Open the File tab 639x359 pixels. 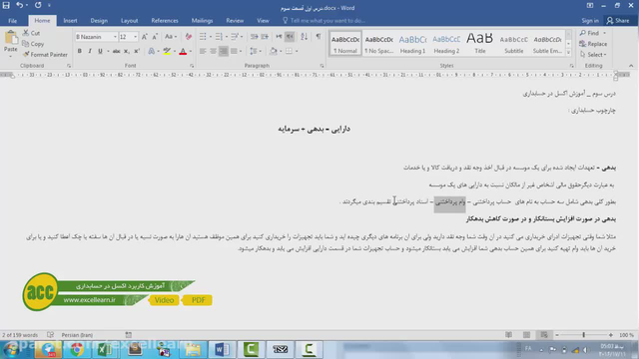13,21
